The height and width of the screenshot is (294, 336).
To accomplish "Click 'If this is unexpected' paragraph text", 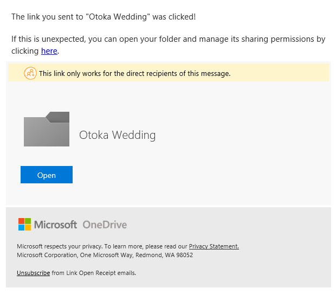I will click(168, 45).
